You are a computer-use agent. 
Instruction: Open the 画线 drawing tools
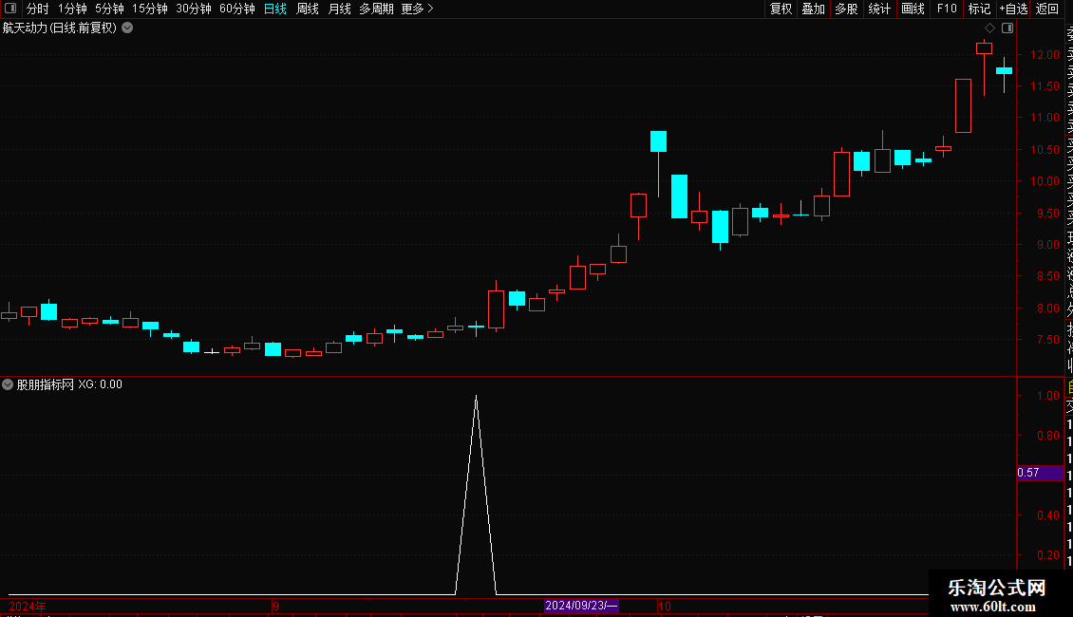[x=913, y=9]
